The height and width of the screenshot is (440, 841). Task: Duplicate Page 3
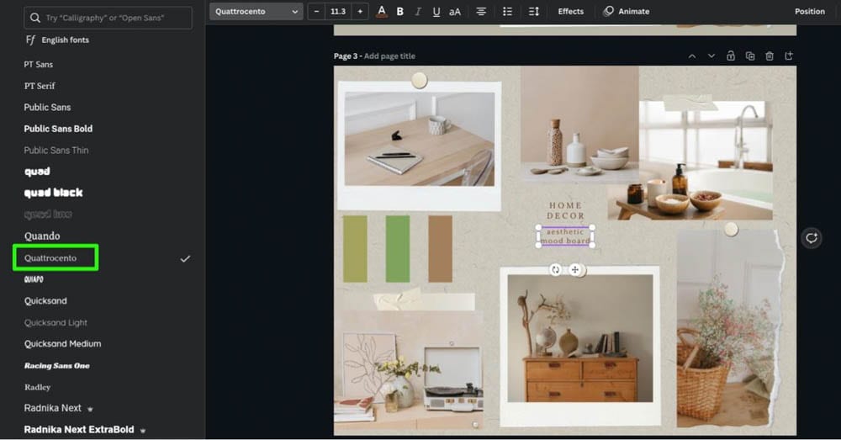pos(750,56)
